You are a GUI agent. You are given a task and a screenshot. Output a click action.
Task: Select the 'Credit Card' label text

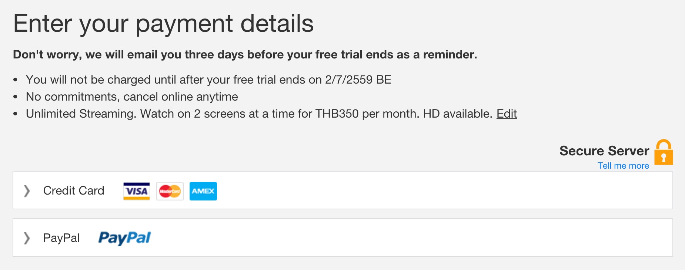(74, 190)
